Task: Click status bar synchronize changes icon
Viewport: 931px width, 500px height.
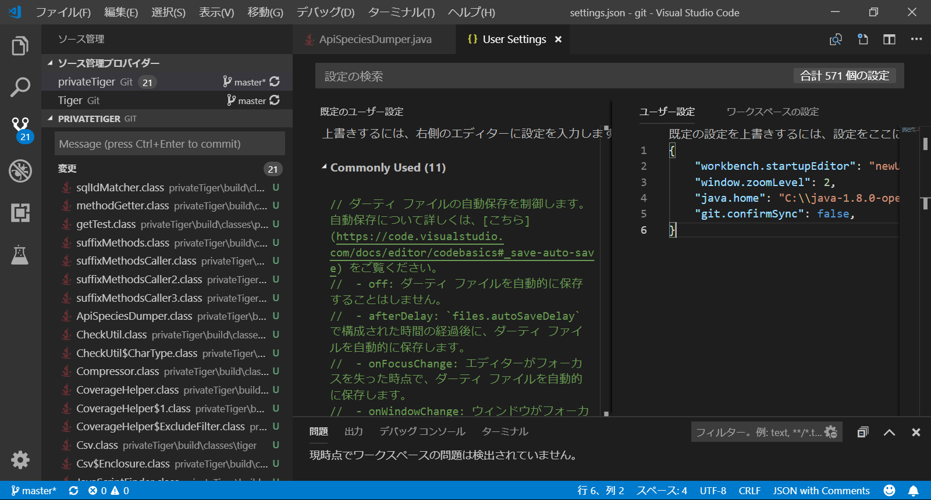Action: coord(73,491)
